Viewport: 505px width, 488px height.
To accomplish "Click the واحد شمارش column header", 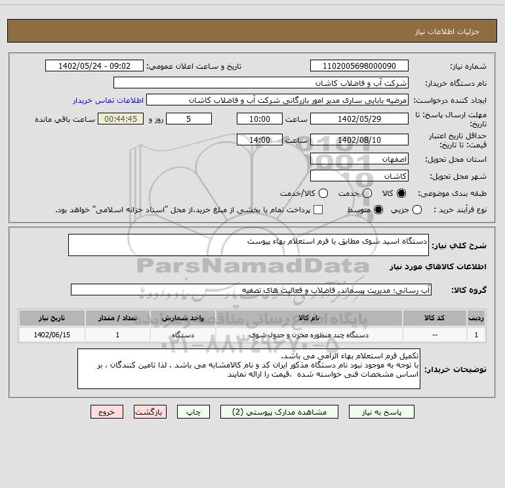I will [182, 318].
